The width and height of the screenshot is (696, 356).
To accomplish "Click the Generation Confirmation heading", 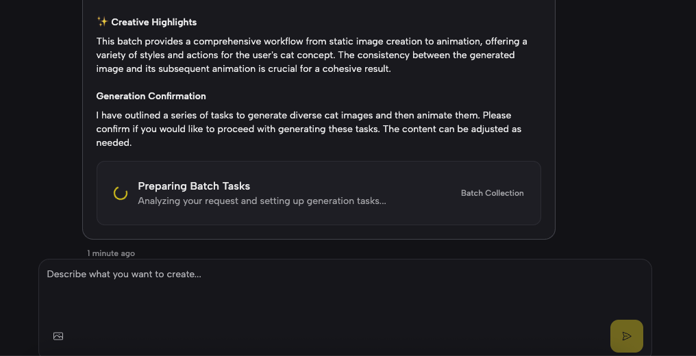I will pyautogui.click(x=151, y=96).
